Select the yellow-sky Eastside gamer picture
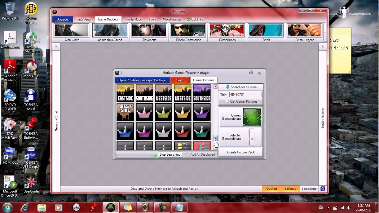This screenshot has height=213, width=379. [125, 93]
